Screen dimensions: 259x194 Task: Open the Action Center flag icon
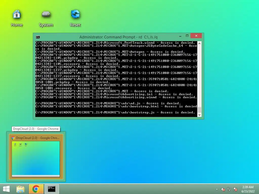click(x=235, y=189)
